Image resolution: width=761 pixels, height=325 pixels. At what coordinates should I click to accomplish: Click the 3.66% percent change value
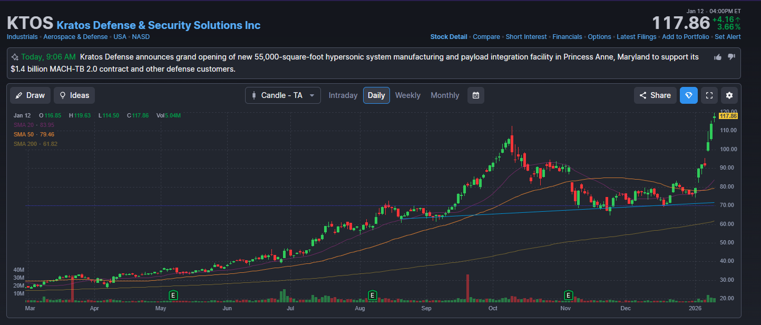tap(729, 27)
